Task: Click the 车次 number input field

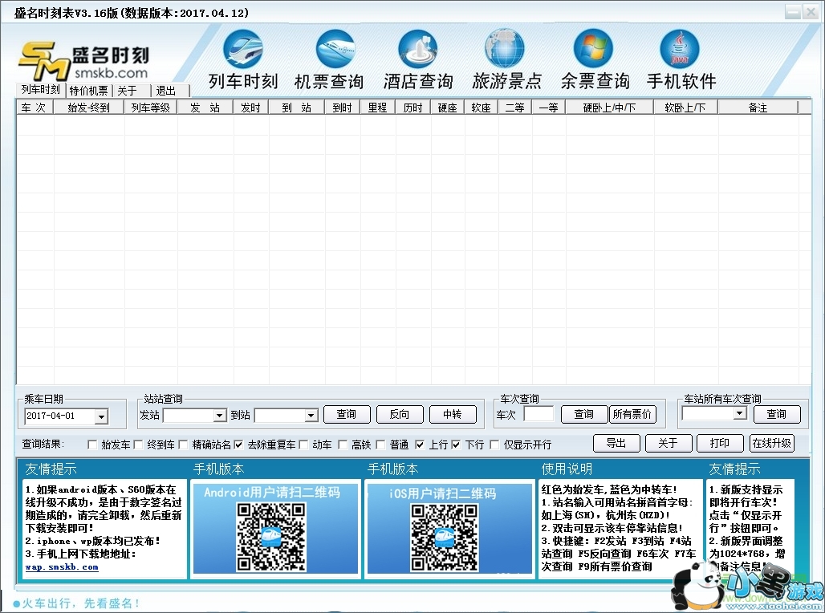Action: (x=538, y=414)
